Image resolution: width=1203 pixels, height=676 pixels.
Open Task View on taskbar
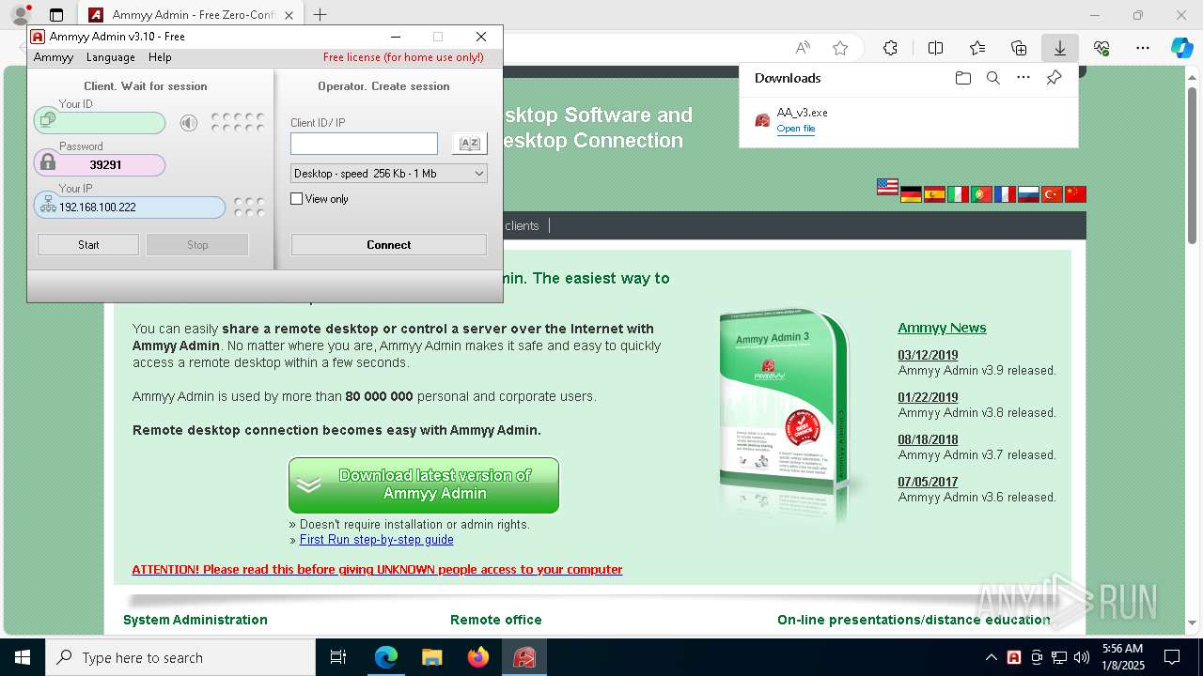point(338,657)
